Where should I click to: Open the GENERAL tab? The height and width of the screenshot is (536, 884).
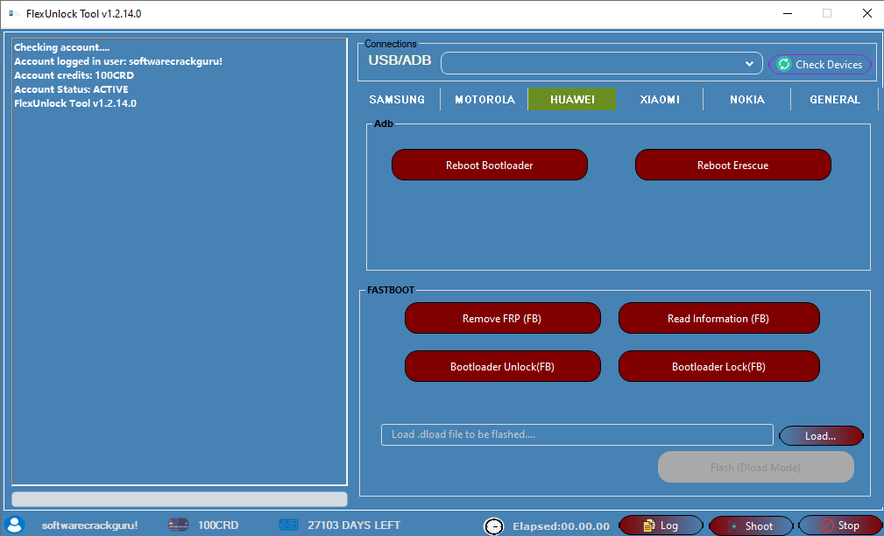pos(834,99)
